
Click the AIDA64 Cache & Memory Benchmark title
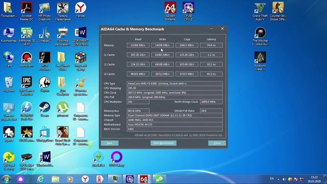coord(132,29)
